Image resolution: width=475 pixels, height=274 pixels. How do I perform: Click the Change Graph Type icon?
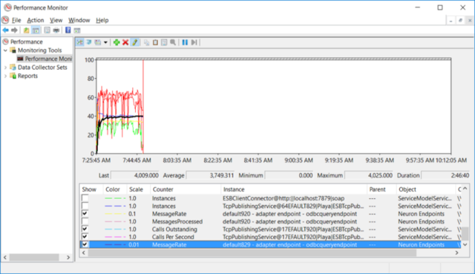[98, 42]
